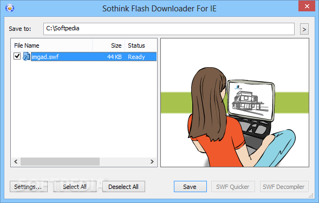
Task: Close the Sothink Flash Downloader window
Action: click(x=307, y=6)
